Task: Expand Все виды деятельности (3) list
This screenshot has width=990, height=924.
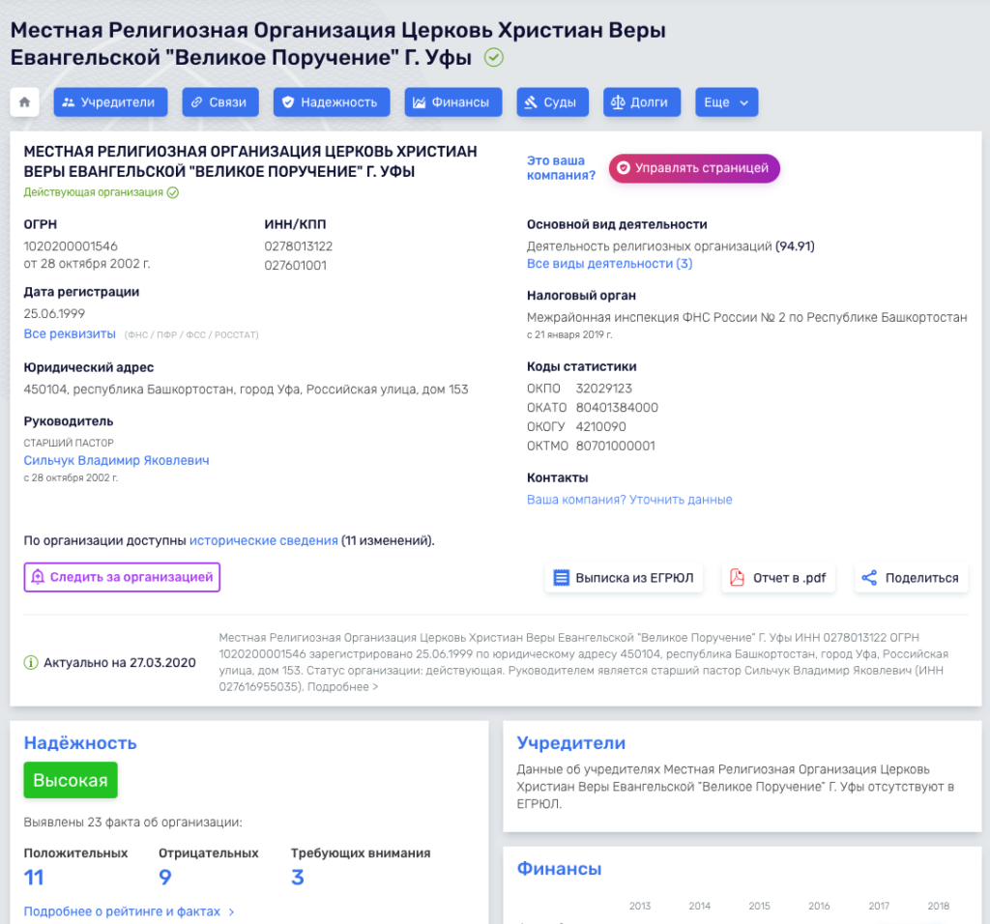Action: pos(609,264)
